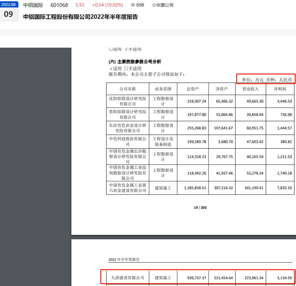Click total assets value 255,268.83
Screen dimensions: 296x286
point(196,128)
